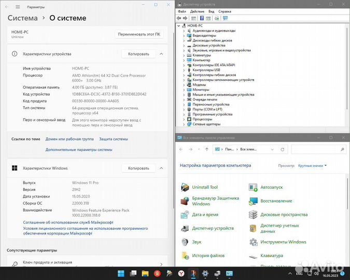Open the Дисковые пространства icon
Screen dimensions: 350x280
tap(253, 215)
